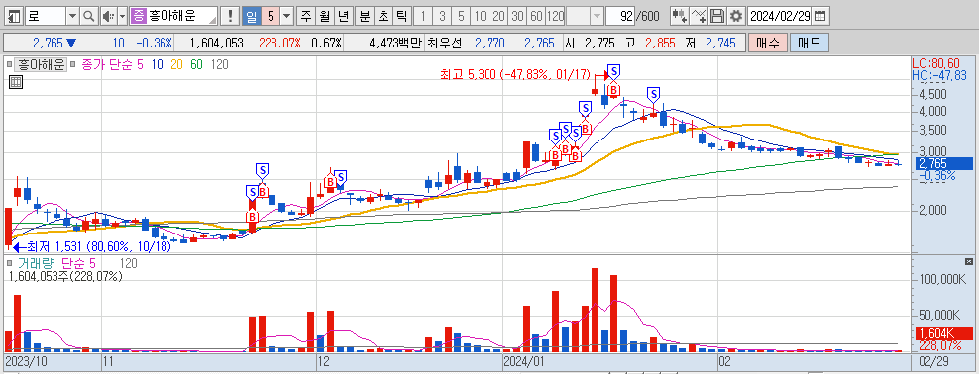Switch to minute '분' chart
Viewport: 979px width, 374px height.
[364, 16]
